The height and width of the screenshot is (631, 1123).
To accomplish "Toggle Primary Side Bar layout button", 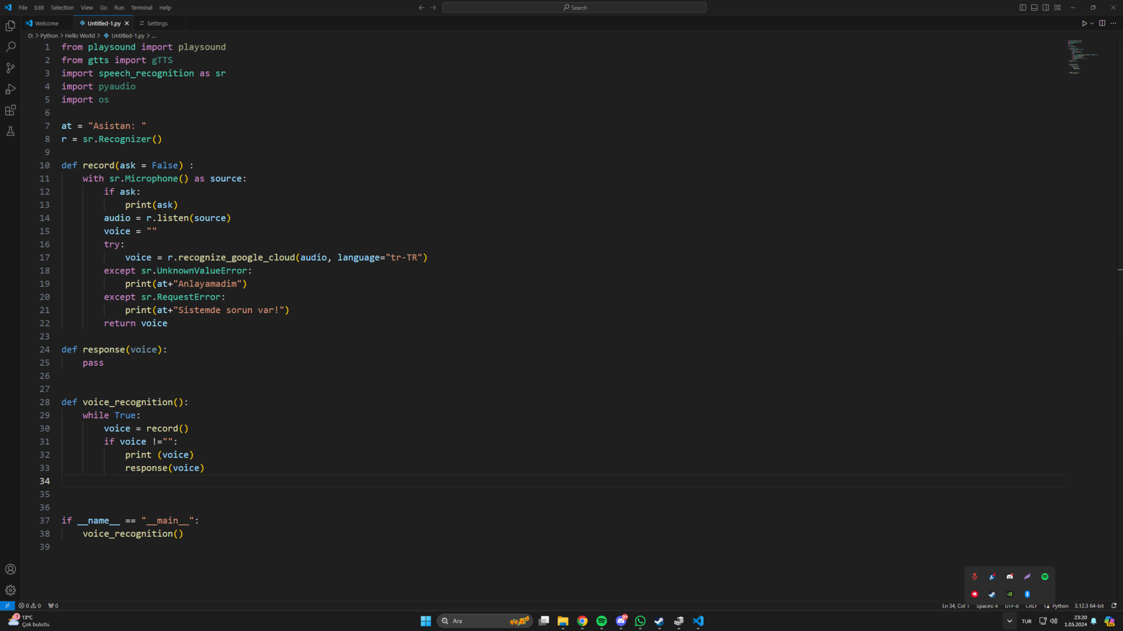I will tap(1022, 8).
